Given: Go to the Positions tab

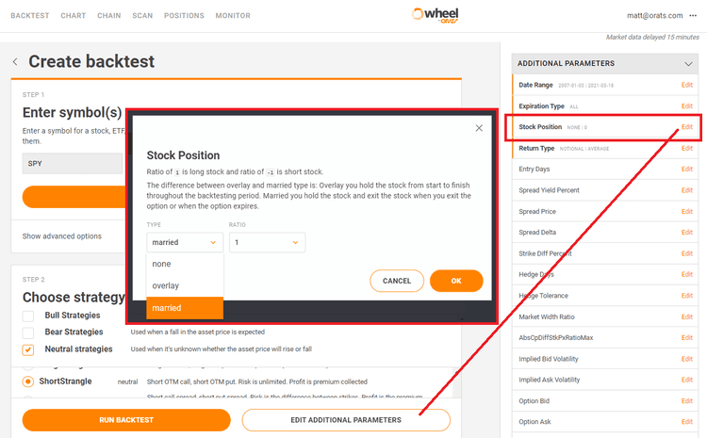Looking at the screenshot, I should (184, 16).
